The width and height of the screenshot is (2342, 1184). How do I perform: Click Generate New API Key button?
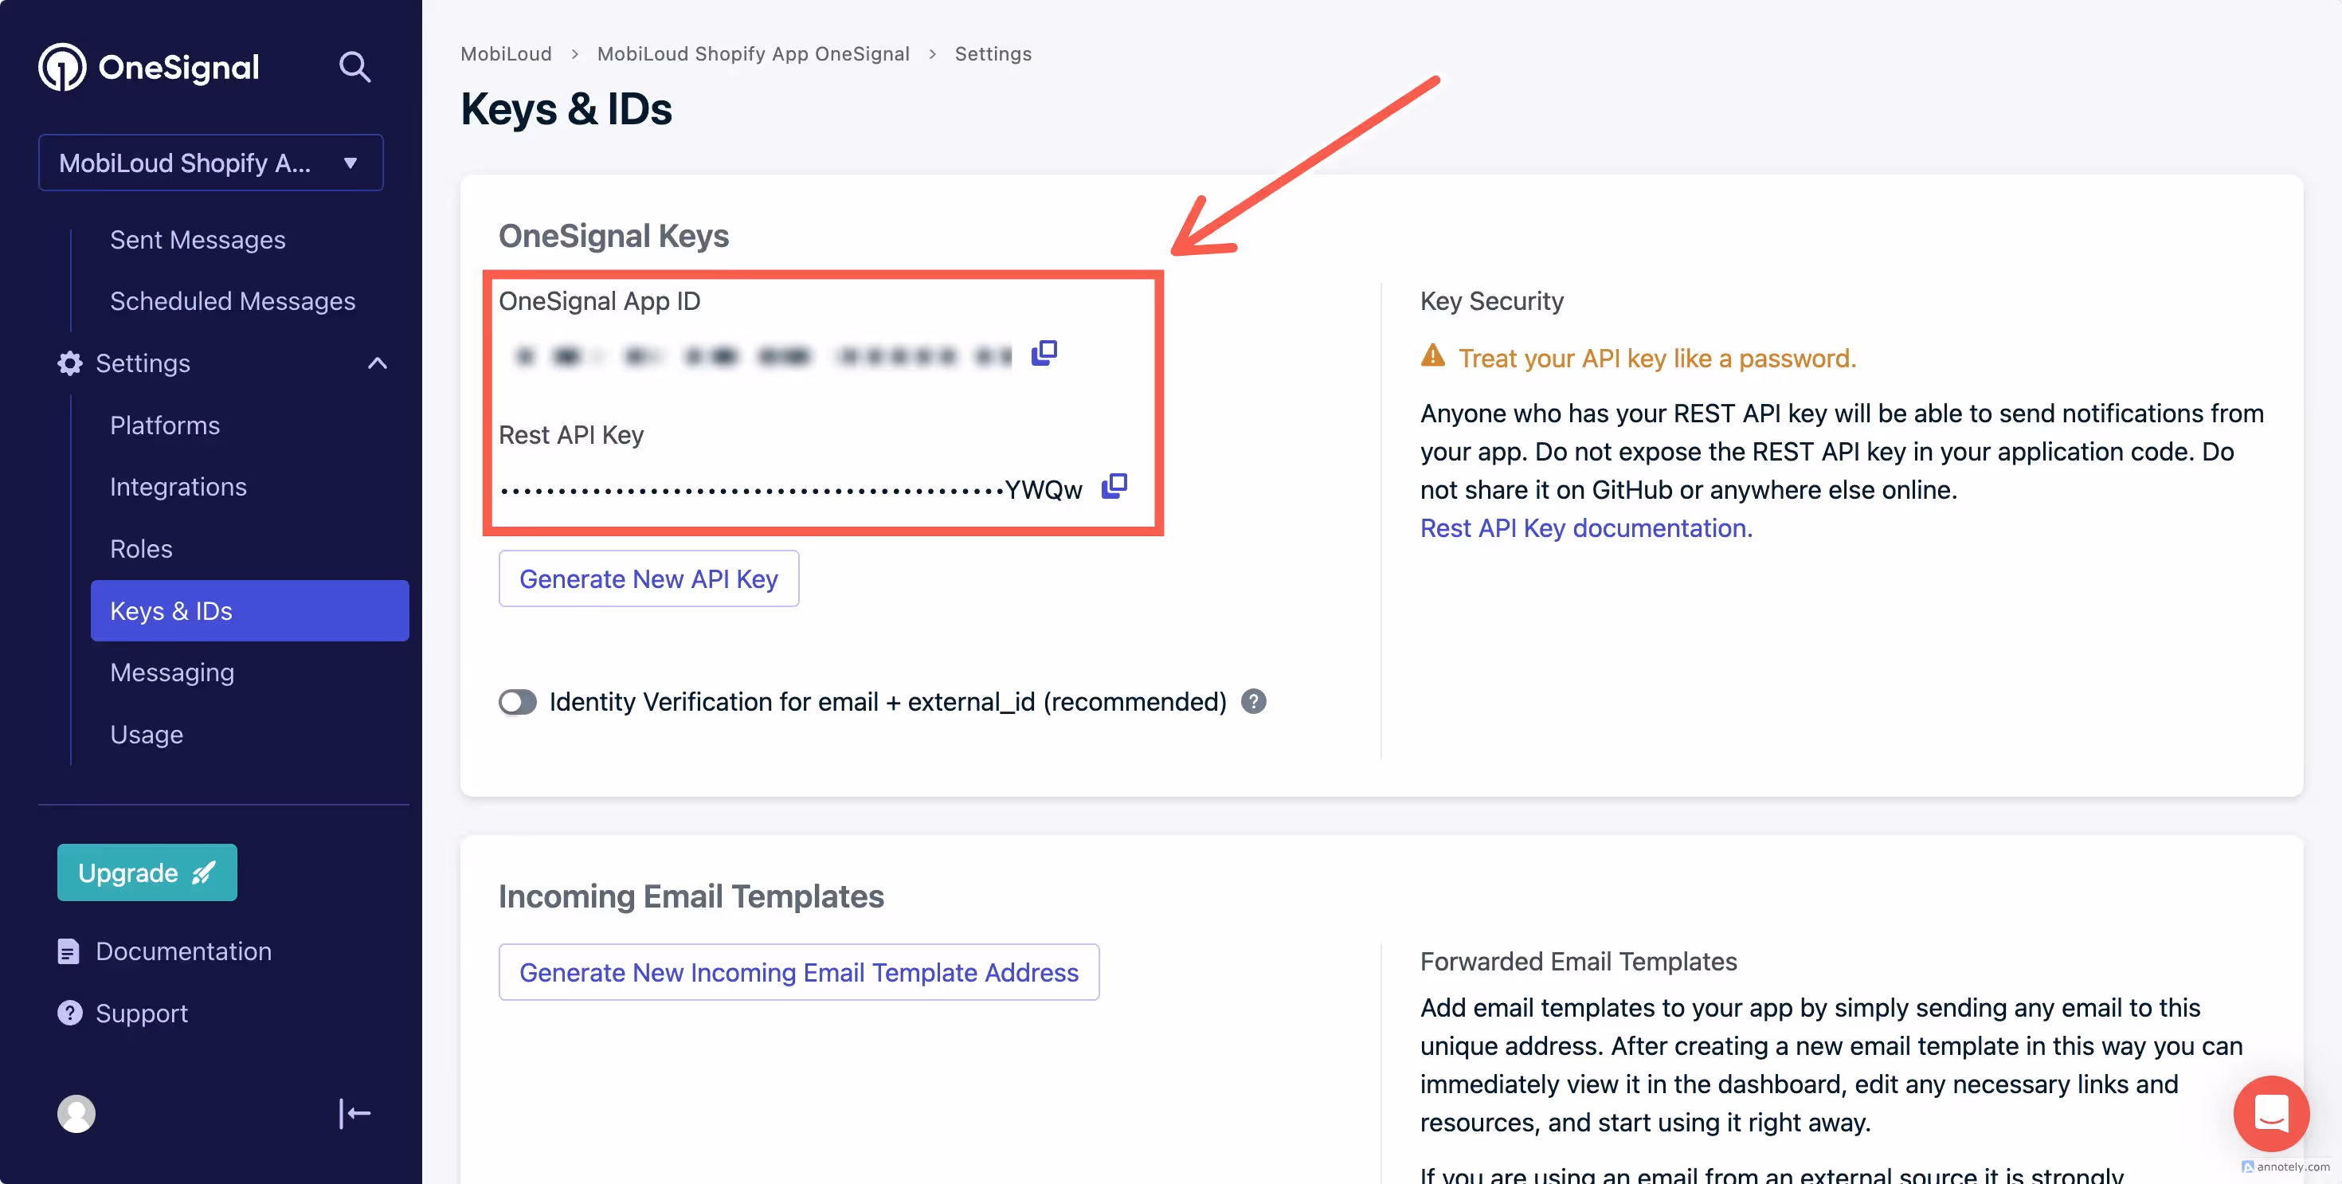[x=648, y=578]
